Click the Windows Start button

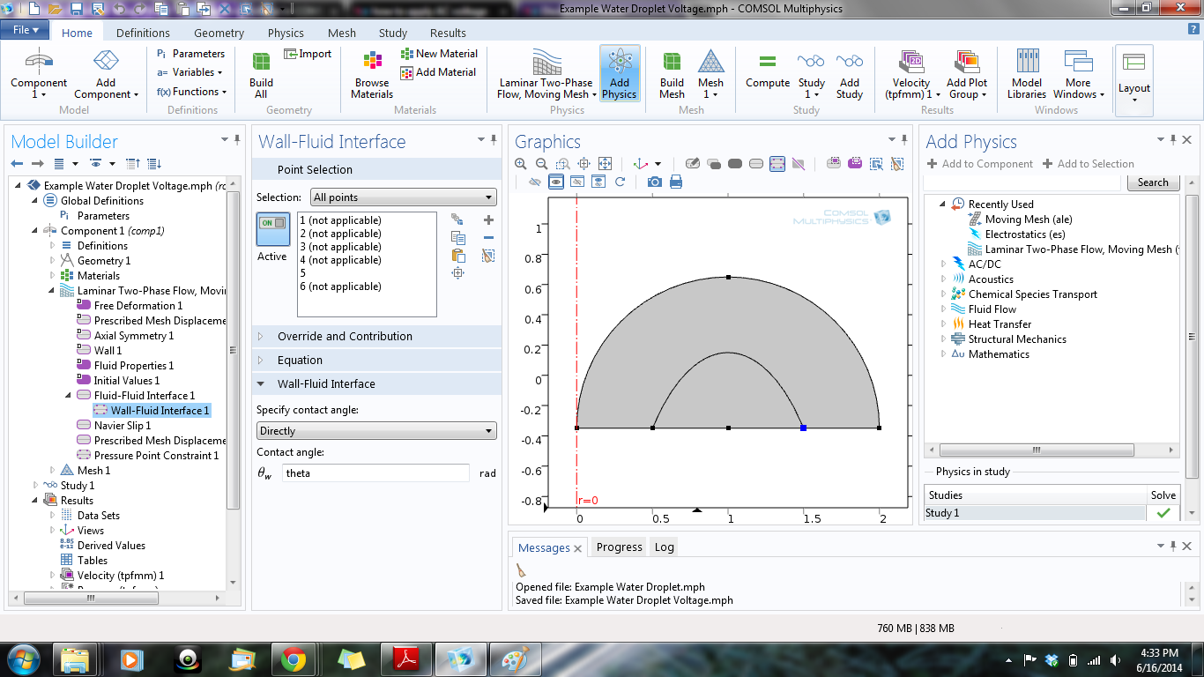(21, 659)
